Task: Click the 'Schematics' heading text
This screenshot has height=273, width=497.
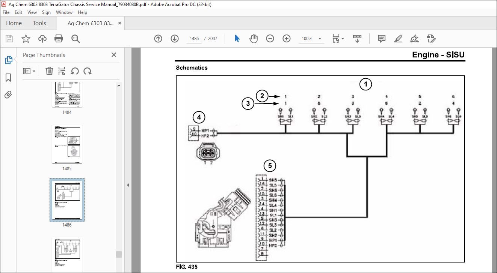Action: (x=192, y=68)
